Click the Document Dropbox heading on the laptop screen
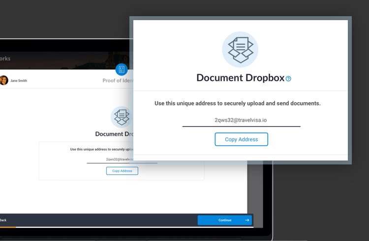This screenshot has width=369, height=241. click(114, 134)
